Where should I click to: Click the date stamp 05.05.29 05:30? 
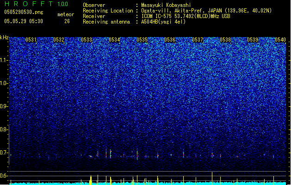click(24, 21)
